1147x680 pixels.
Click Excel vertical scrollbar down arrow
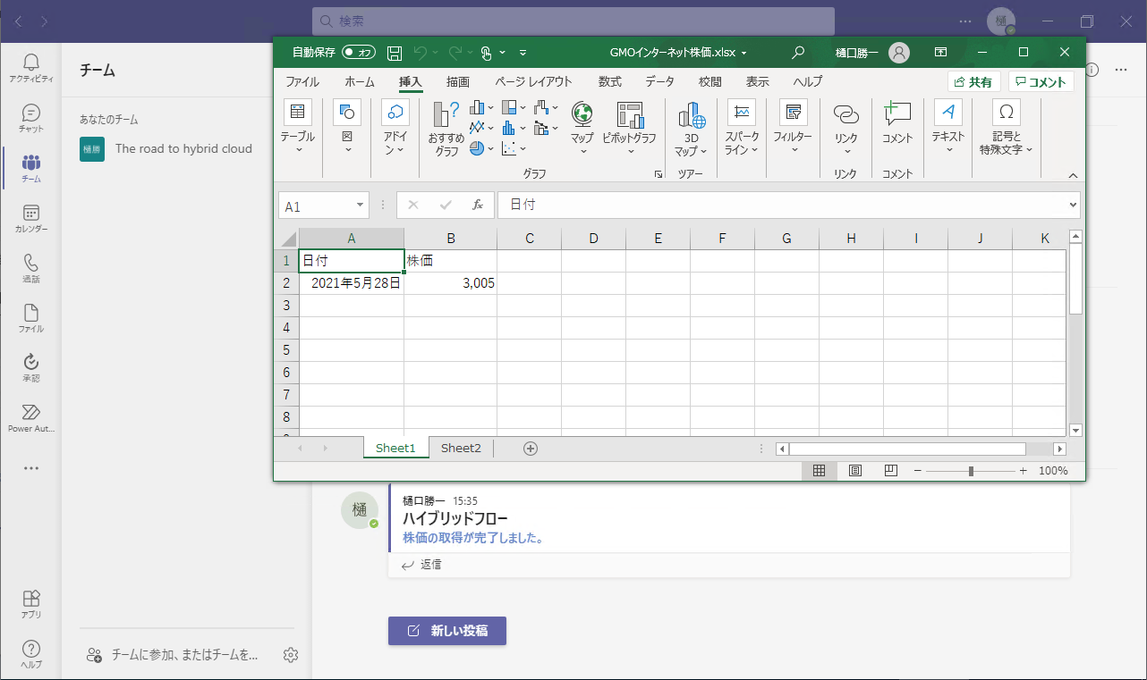(x=1076, y=430)
